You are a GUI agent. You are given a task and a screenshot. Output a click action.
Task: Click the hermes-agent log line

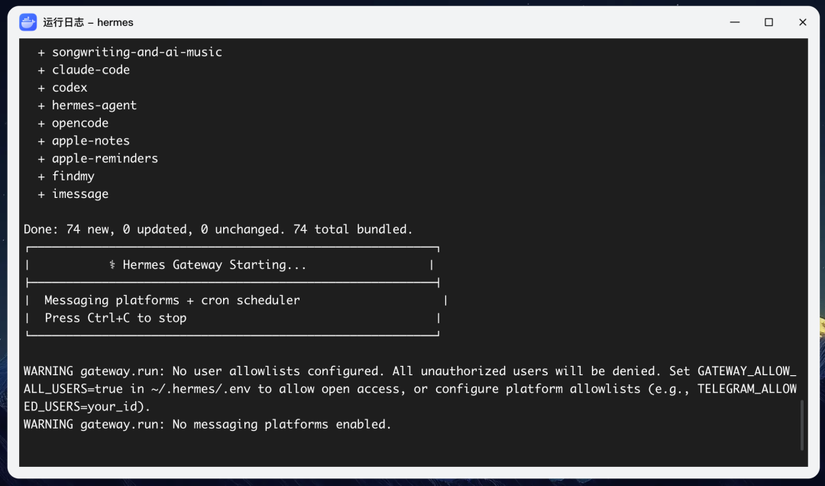coord(94,105)
